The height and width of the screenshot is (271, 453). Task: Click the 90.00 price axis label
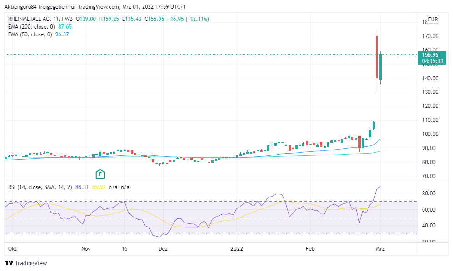click(x=429, y=148)
